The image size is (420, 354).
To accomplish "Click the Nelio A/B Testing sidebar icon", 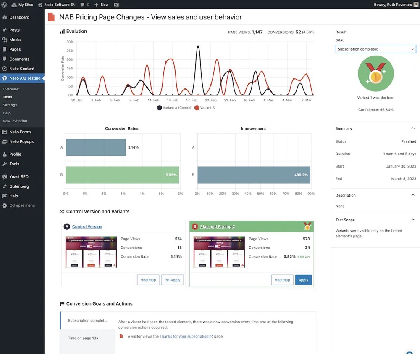I will (5, 78).
